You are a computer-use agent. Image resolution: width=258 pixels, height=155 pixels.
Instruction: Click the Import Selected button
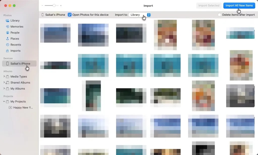[209, 6]
